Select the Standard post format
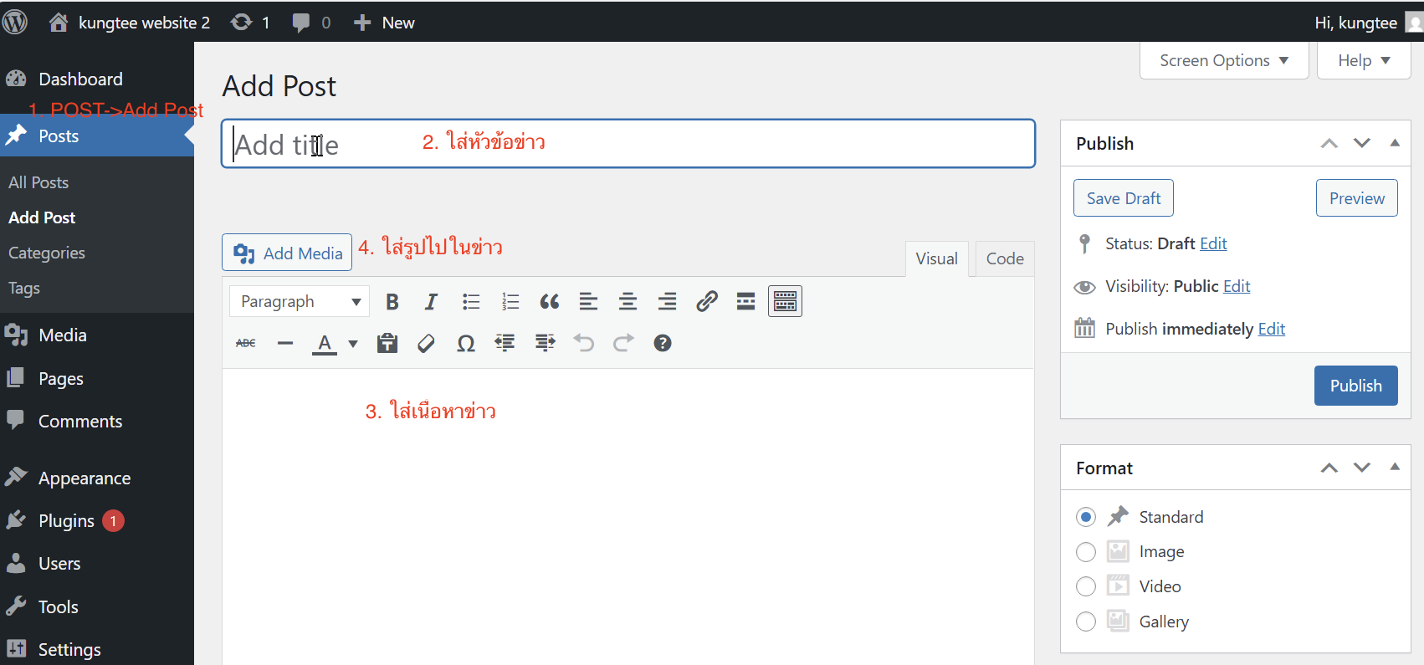The height and width of the screenshot is (665, 1424). [x=1086, y=517]
